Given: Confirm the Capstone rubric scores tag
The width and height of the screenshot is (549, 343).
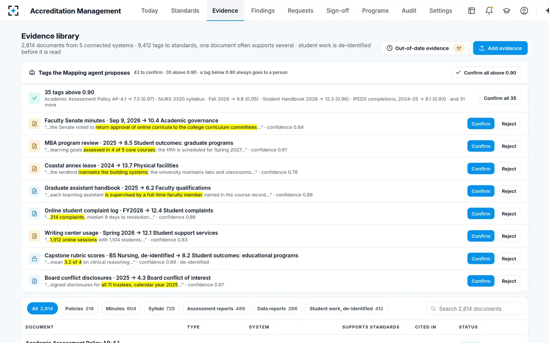Looking at the screenshot, I should (x=481, y=259).
